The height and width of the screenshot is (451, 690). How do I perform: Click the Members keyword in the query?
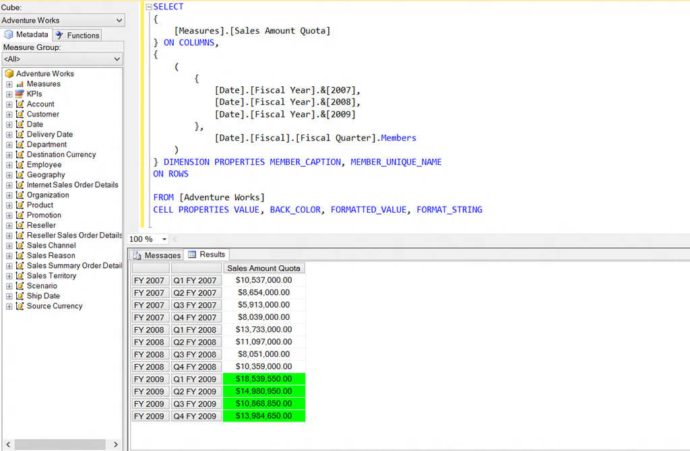398,138
